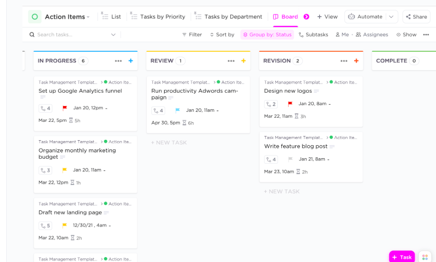Click the Search tasks input field
436x262 pixels.
click(67, 35)
